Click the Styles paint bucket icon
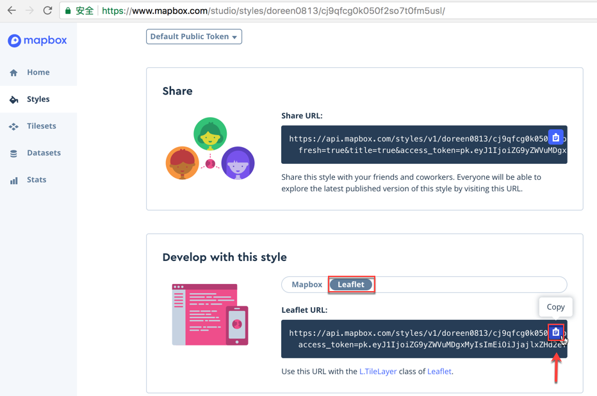Image resolution: width=597 pixels, height=396 pixels. point(13,100)
